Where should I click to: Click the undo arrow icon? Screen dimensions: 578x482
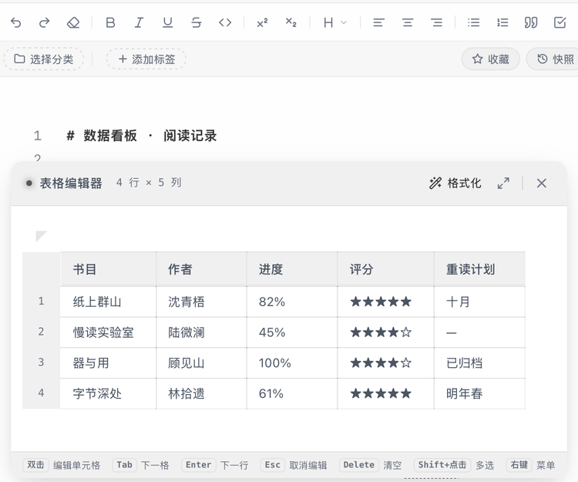16,23
